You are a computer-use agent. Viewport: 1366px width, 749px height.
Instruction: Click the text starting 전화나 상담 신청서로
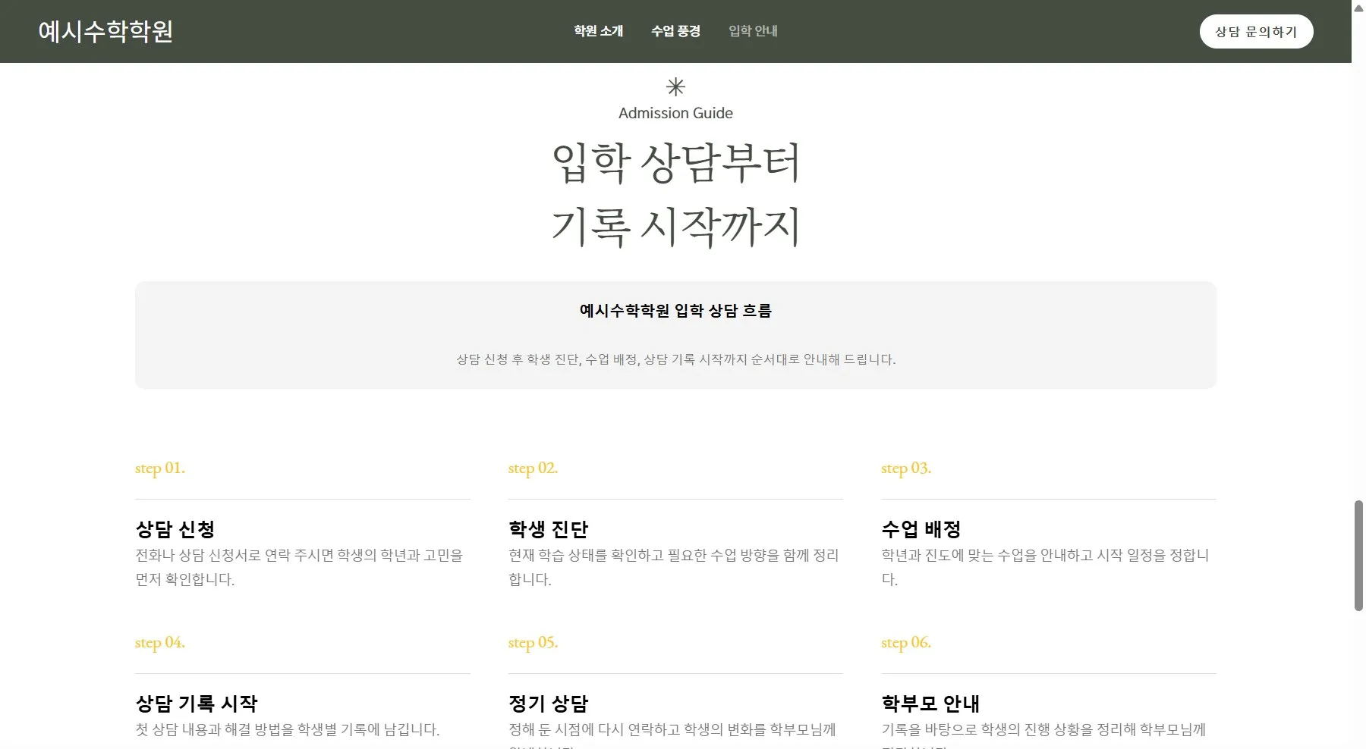click(x=300, y=567)
